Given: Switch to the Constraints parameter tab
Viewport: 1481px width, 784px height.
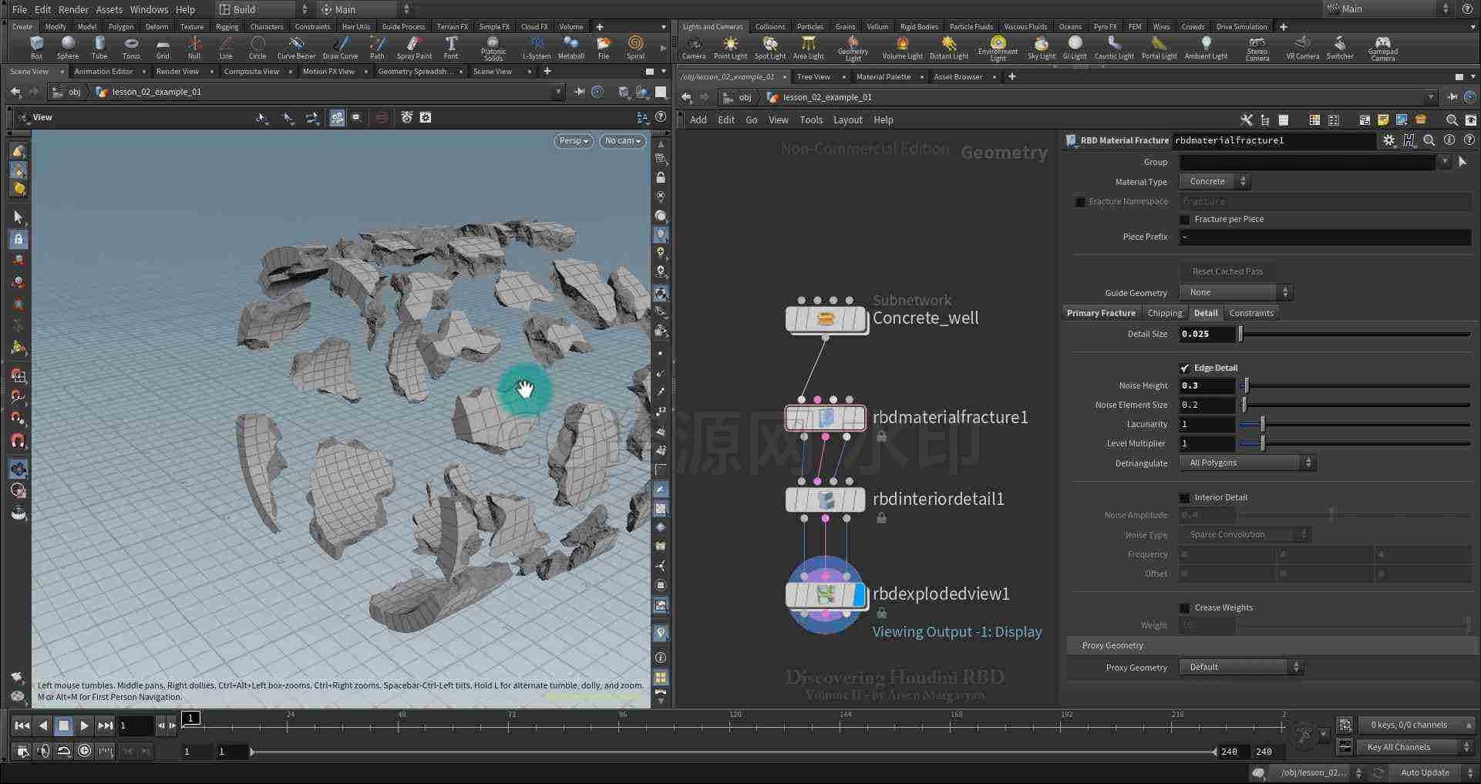Looking at the screenshot, I should click(x=1251, y=313).
